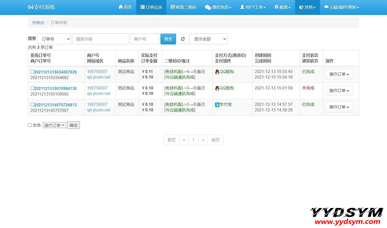The width and height of the screenshot is (387, 228).
Task: Click the gear icon for configuration
Action: tap(276, 7)
